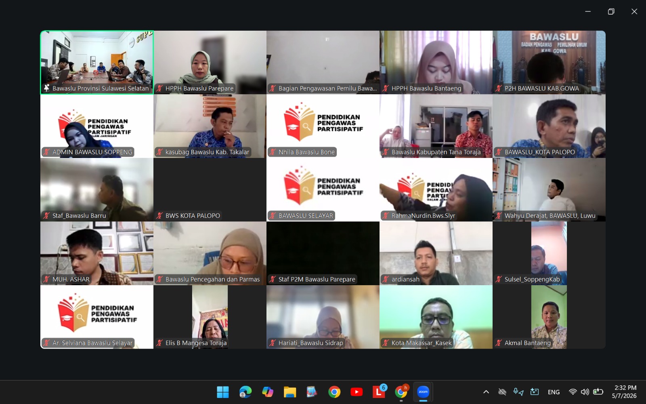The height and width of the screenshot is (404, 646).
Task: Open Google Chrome from the taskbar
Action: (334, 391)
